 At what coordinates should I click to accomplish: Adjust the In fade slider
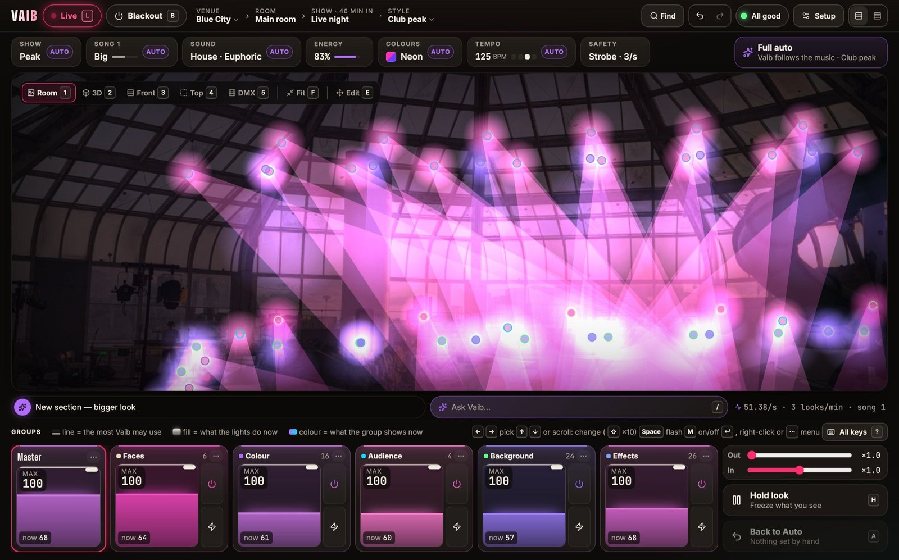[800, 470]
